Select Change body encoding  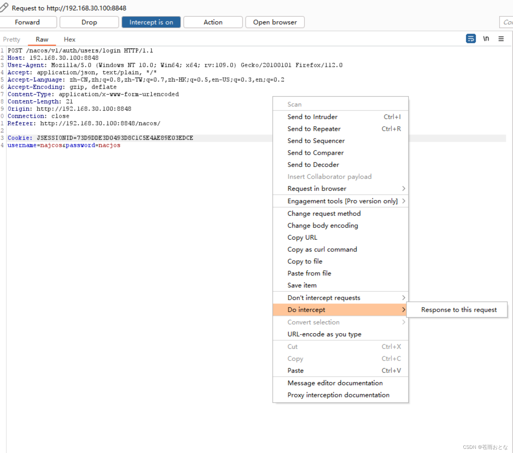tap(341, 225)
